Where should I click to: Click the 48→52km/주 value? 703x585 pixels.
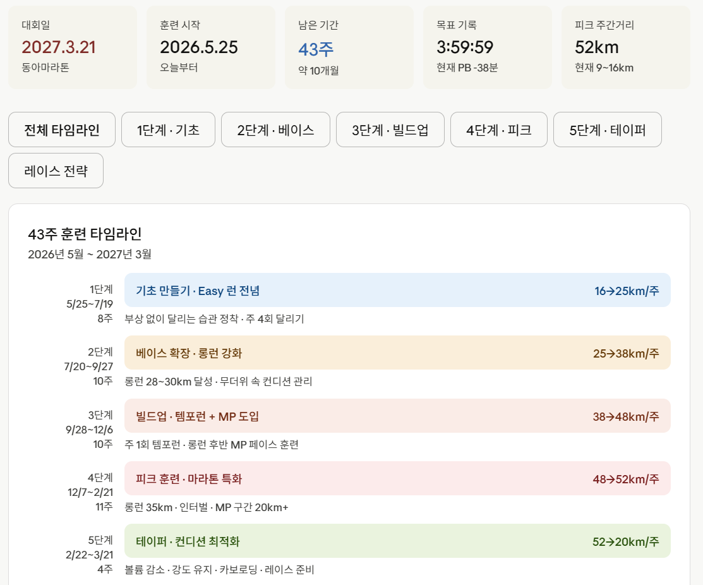coord(626,479)
